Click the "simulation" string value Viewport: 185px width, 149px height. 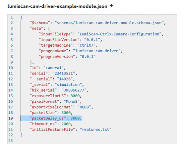(68, 84)
